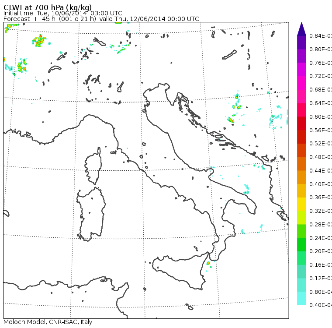Click the purple band between 0.76E-03 and 0.80E-03

coord(301,56)
